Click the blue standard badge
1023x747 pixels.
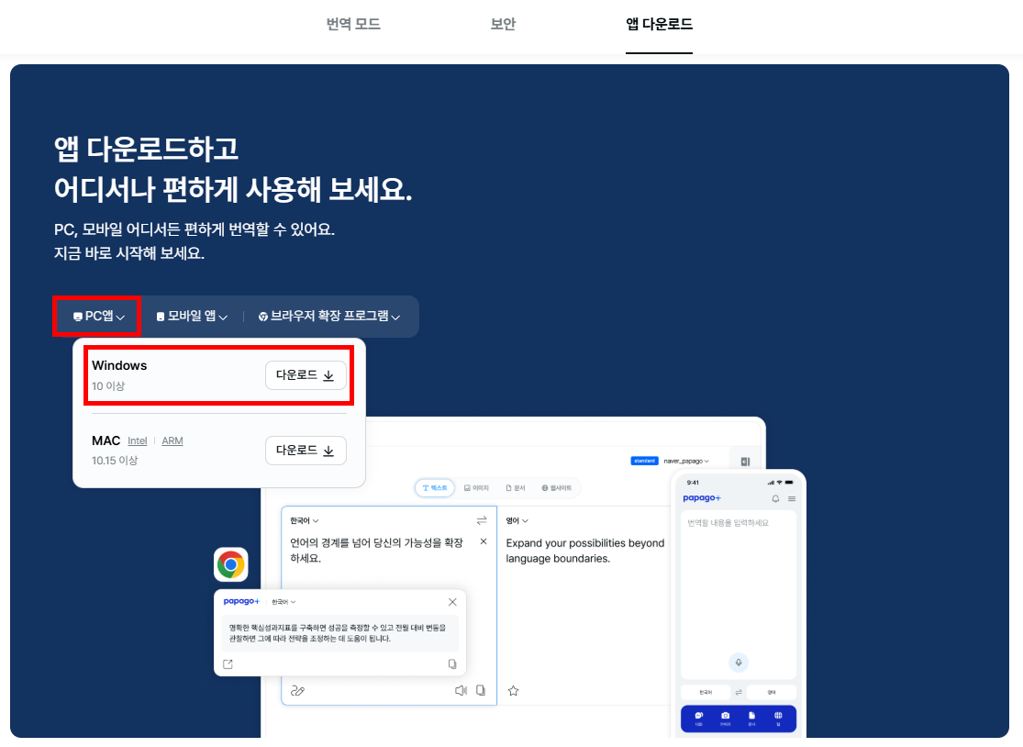pyautogui.click(x=645, y=462)
